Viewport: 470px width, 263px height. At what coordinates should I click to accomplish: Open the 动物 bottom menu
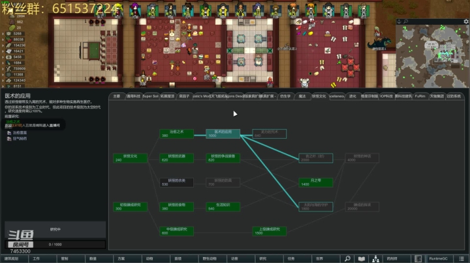(156, 259)
